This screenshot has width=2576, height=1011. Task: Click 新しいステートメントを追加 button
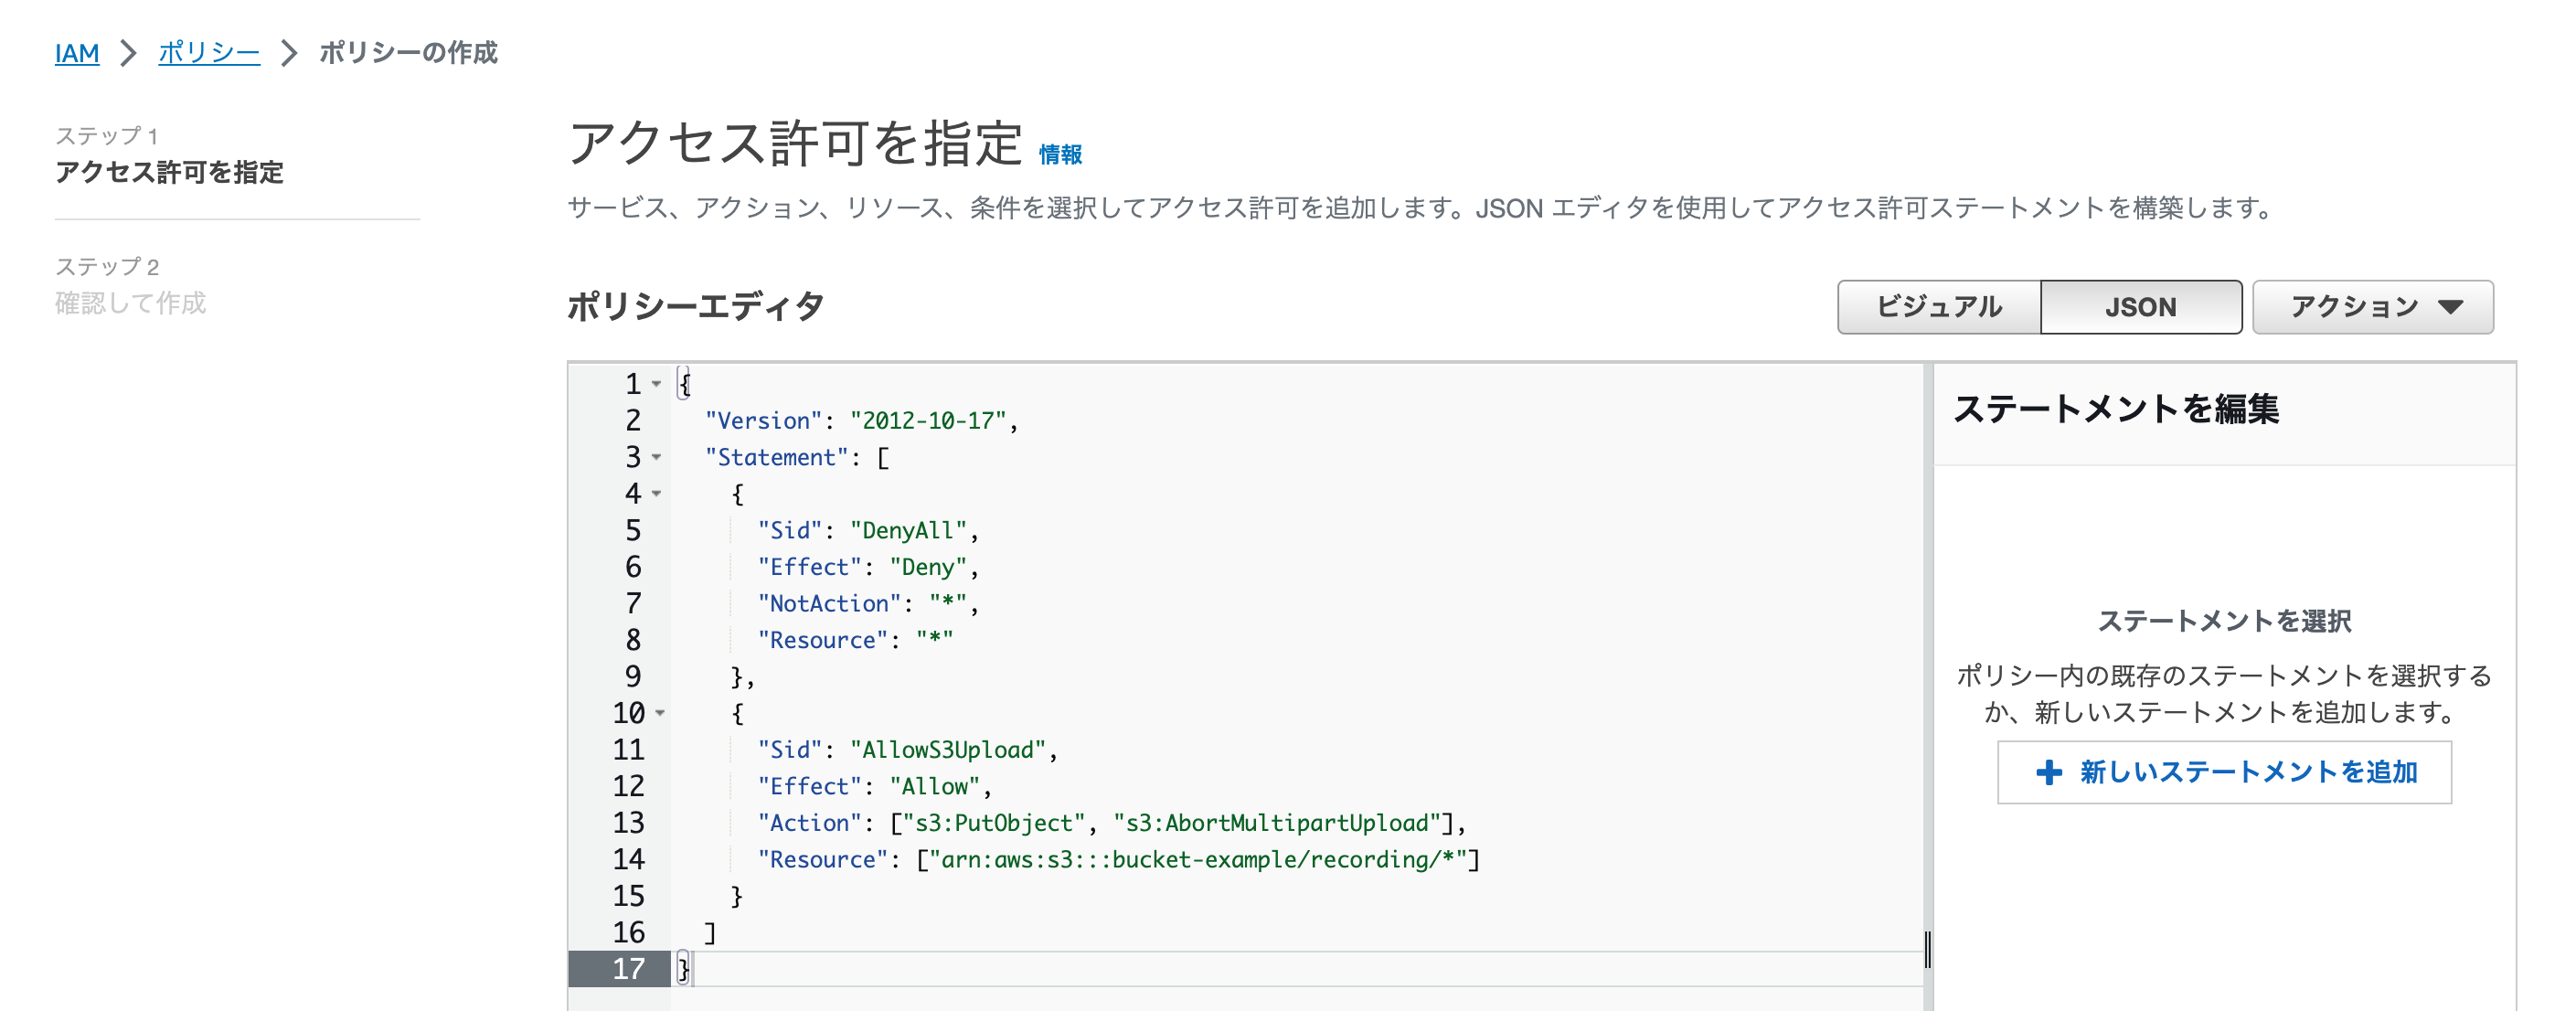[2225, 772]
